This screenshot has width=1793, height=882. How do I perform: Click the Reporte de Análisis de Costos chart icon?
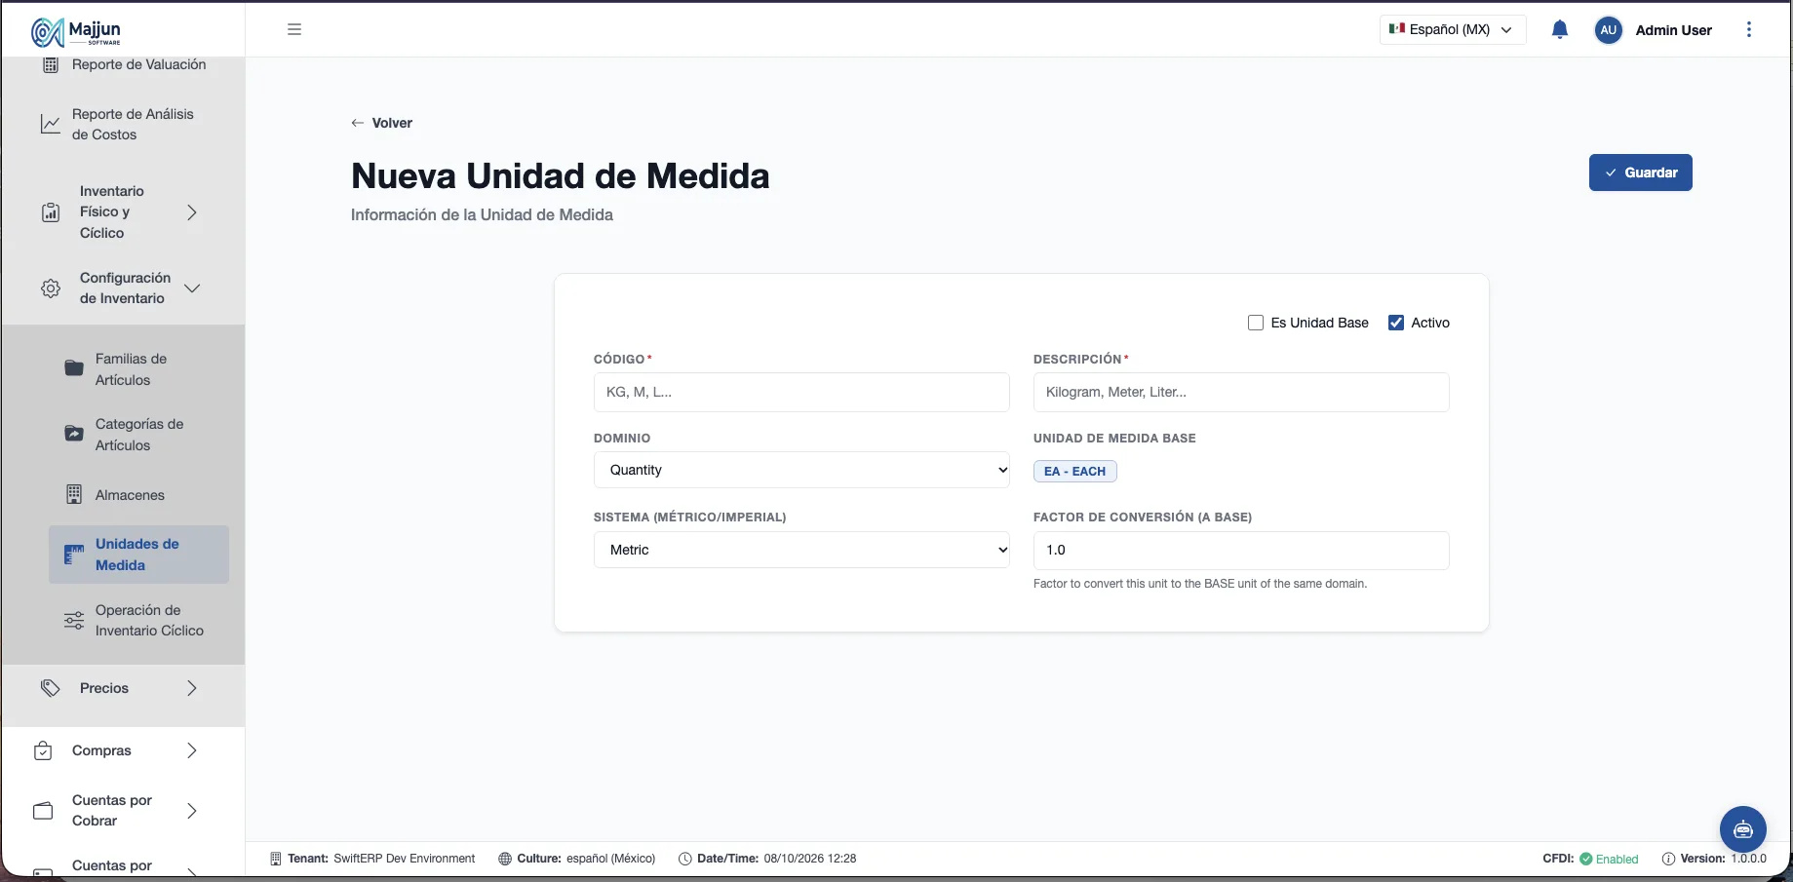(x=50, y=125)
